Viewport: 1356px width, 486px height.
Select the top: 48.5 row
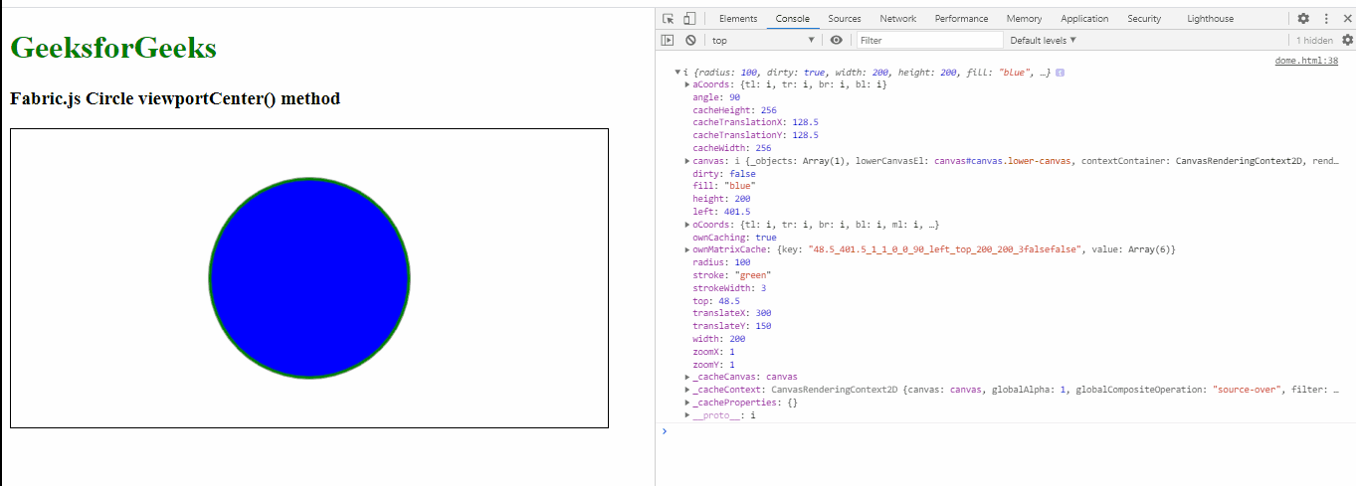pos(716,300)
